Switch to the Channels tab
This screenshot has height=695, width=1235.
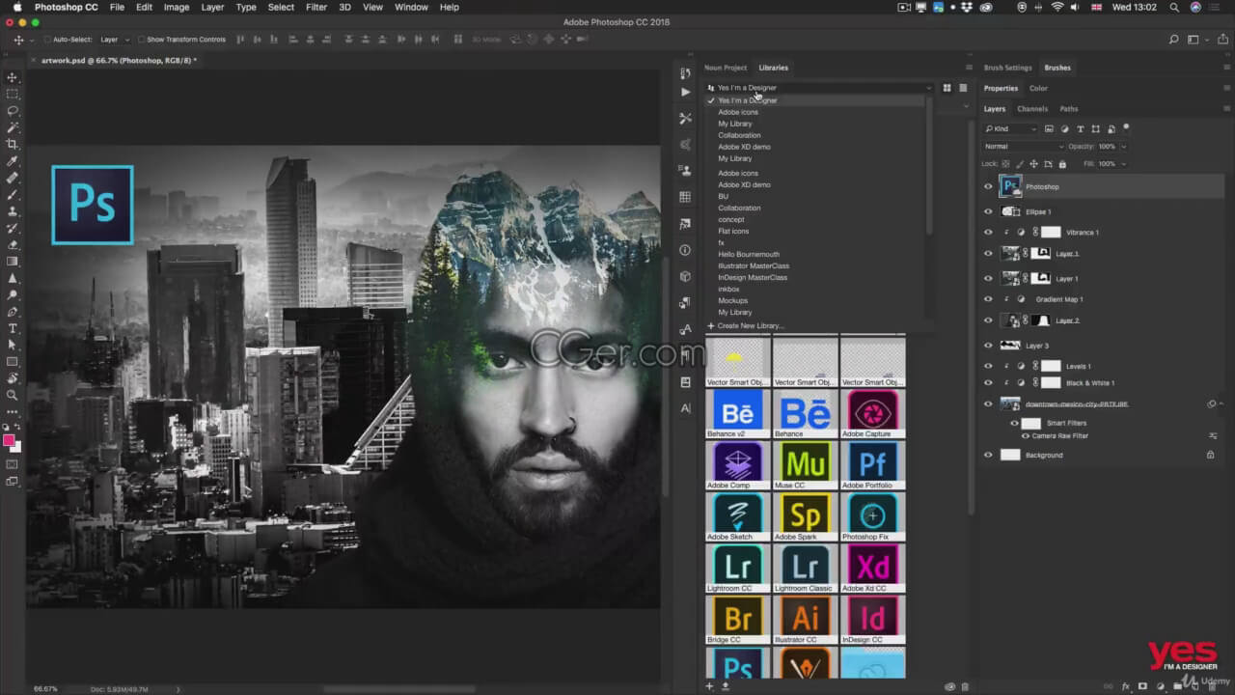coord(1031,109)
